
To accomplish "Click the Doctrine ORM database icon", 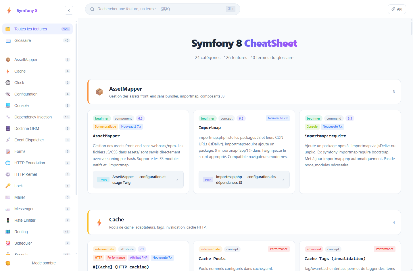I will point(8,128).
